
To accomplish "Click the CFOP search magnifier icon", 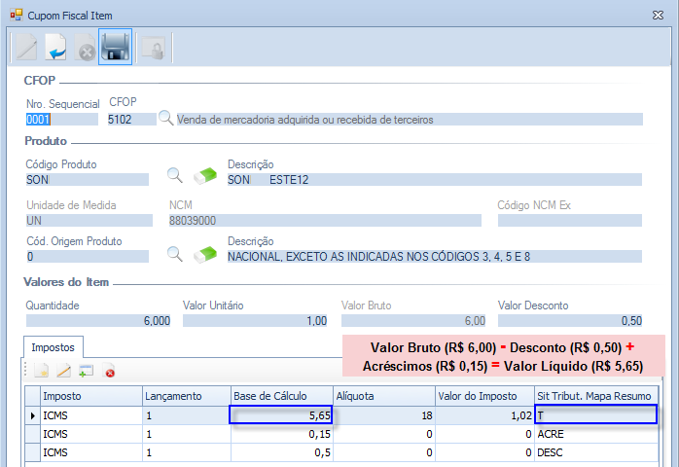I will pos(165,119).
